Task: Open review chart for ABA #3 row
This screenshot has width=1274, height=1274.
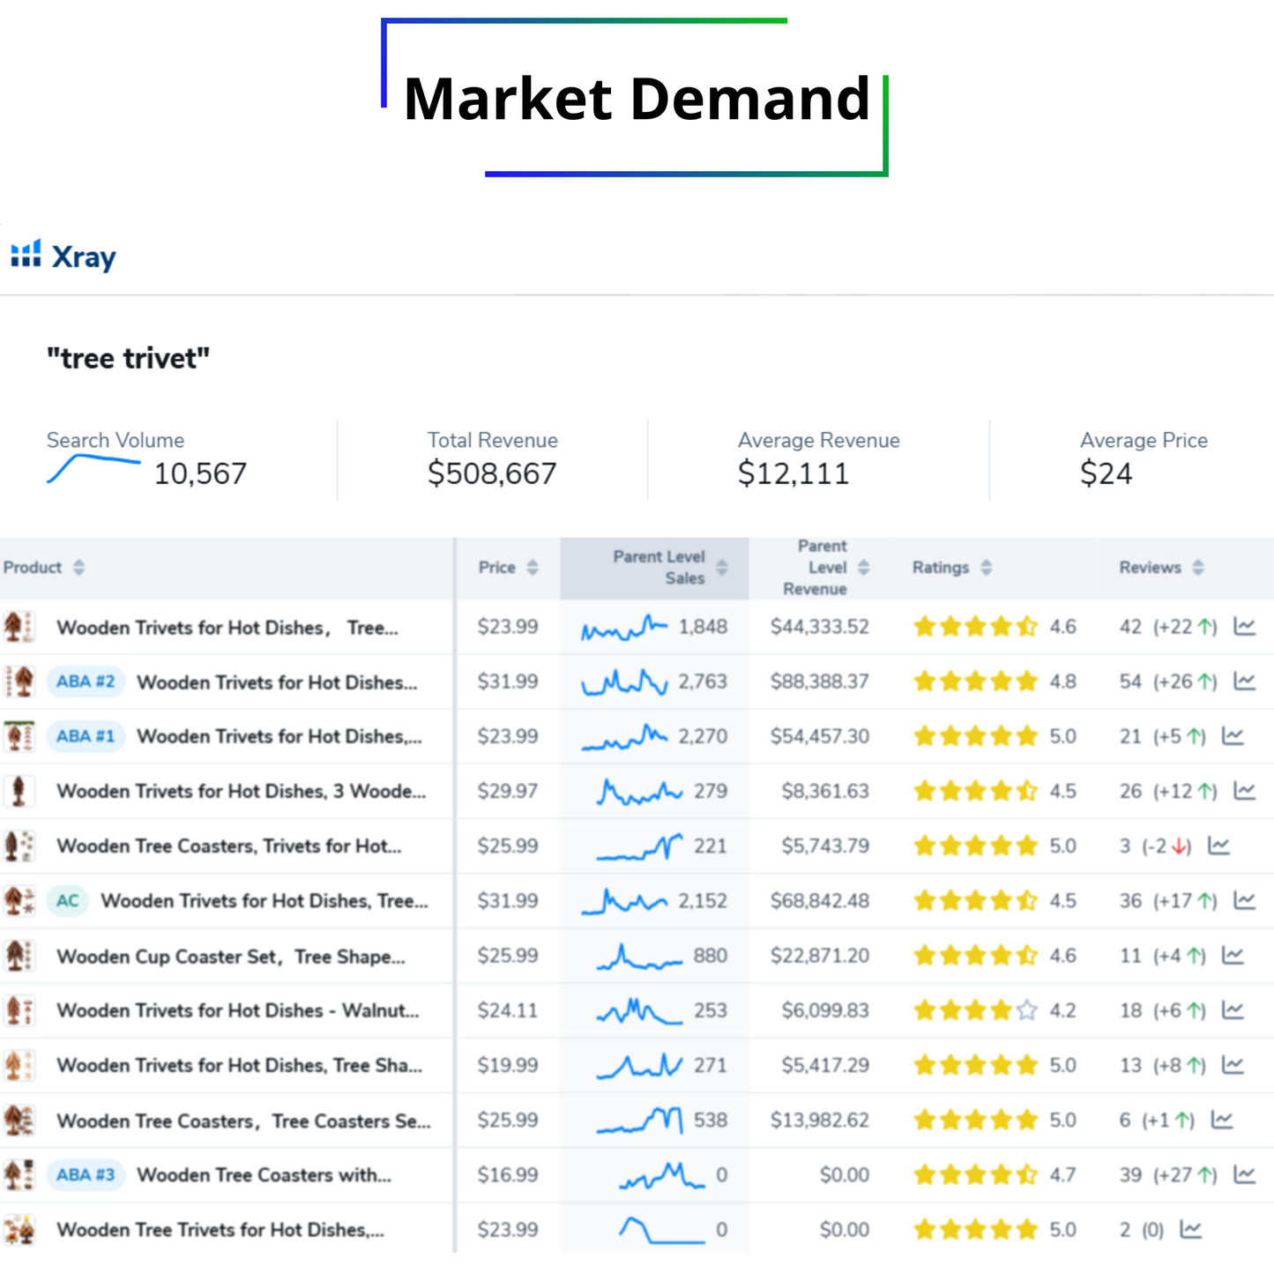Action: 1245,1174
